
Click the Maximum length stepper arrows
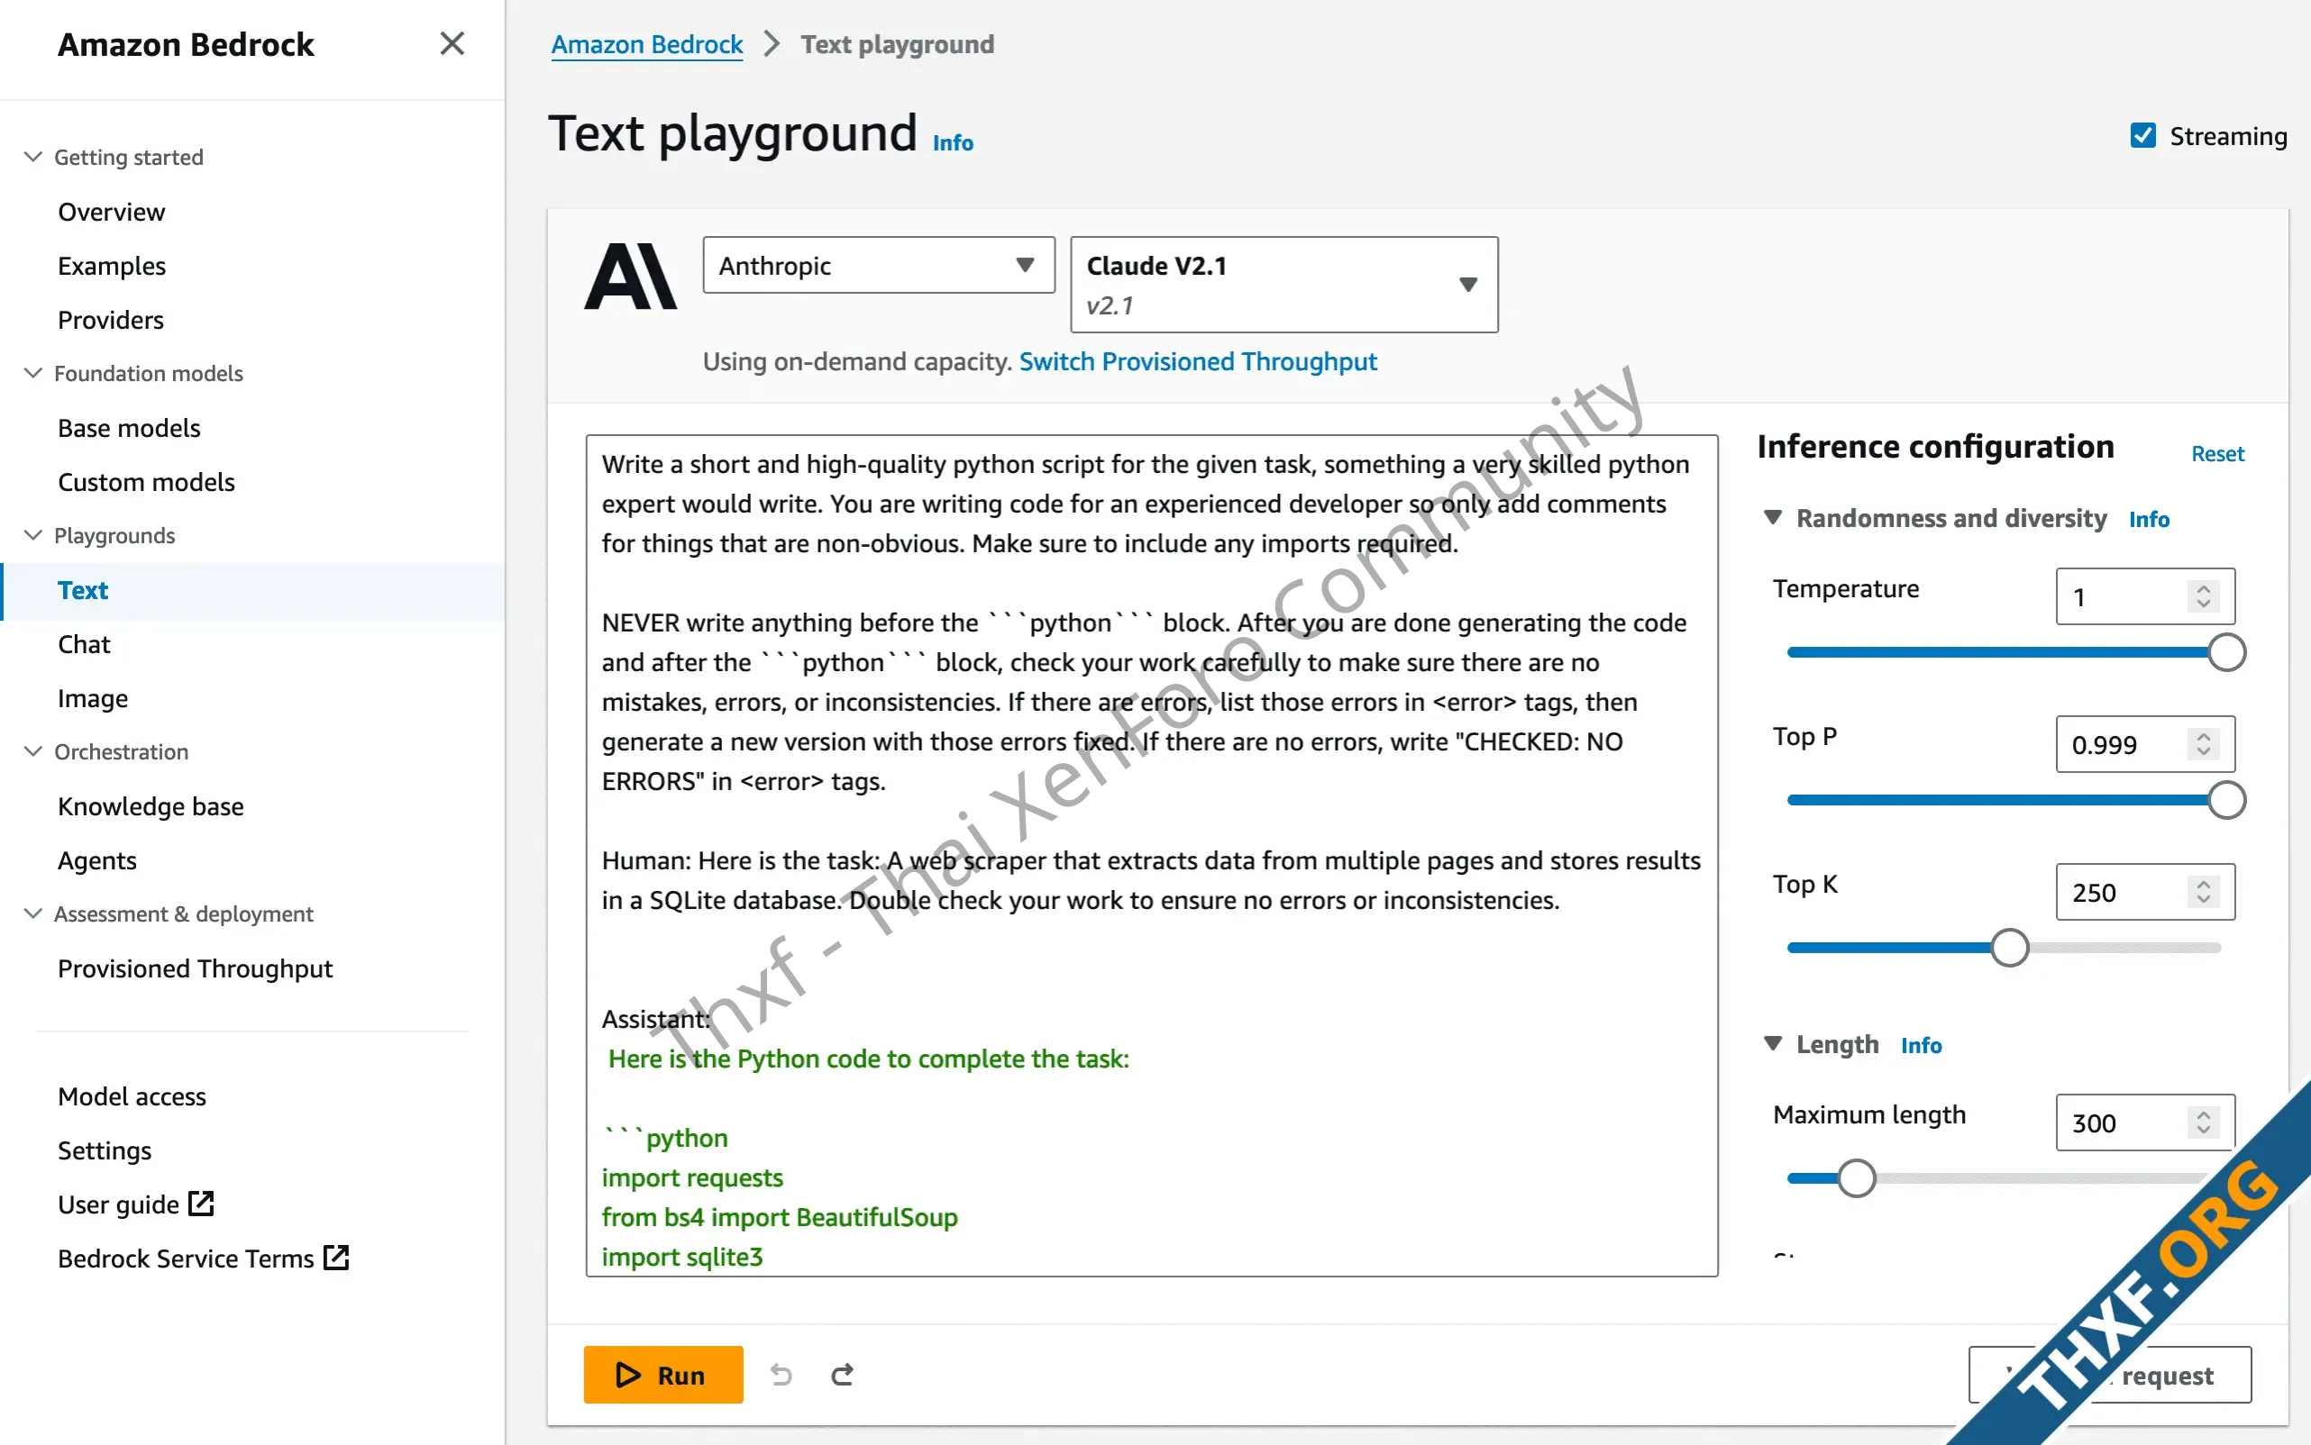[x=2203, y=1122]
